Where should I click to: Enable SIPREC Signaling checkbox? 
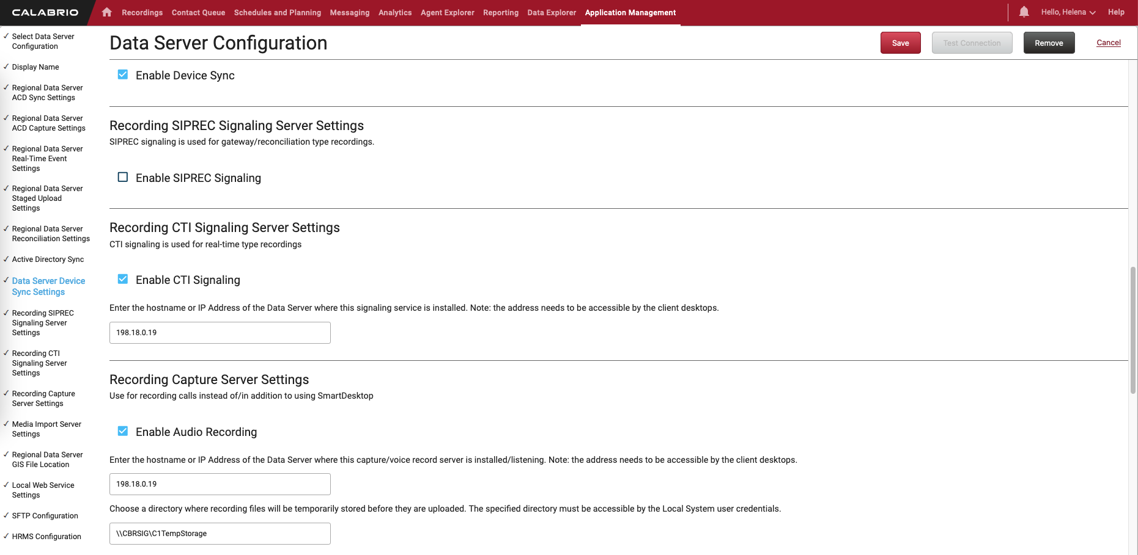pyautogui.click(x=123, y=178)
